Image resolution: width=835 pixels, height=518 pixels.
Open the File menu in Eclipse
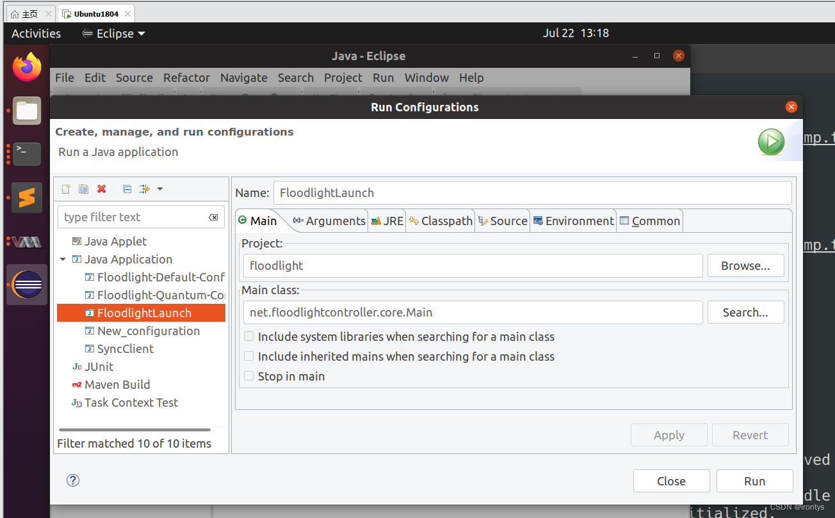(65, 77)
